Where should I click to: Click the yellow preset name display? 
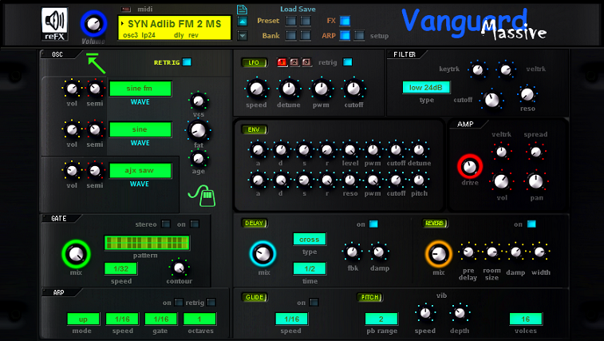click(x=174, y=28)
